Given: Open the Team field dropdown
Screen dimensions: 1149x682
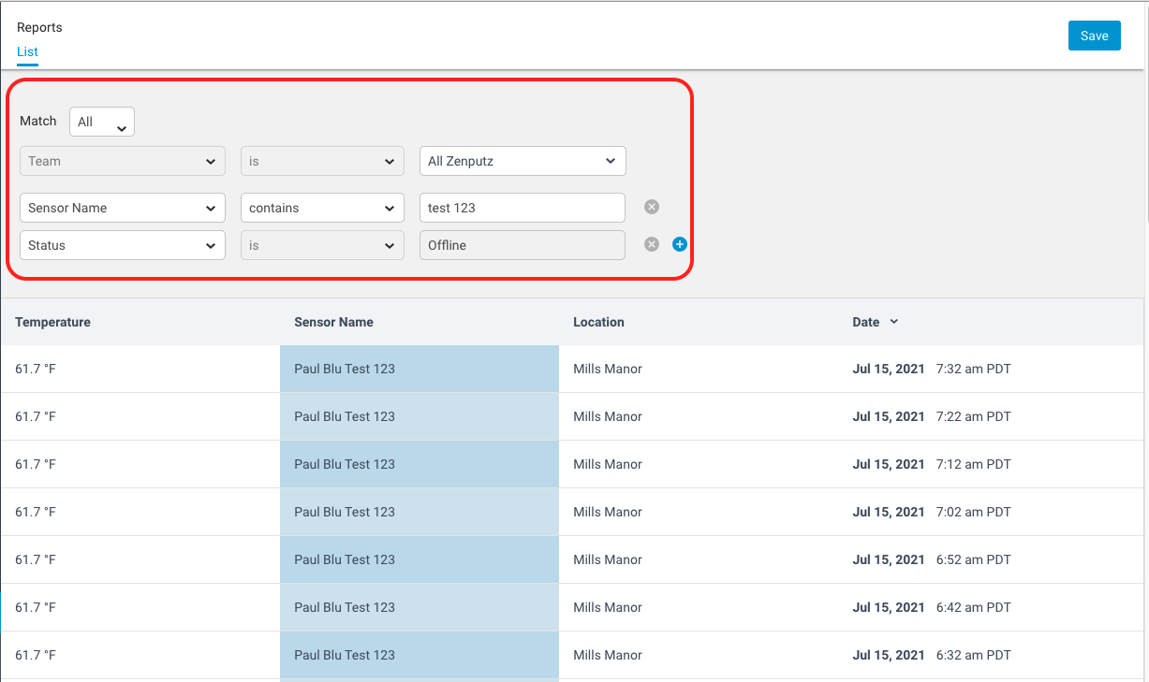Looking at the screenshot, I should coord(123,161).
